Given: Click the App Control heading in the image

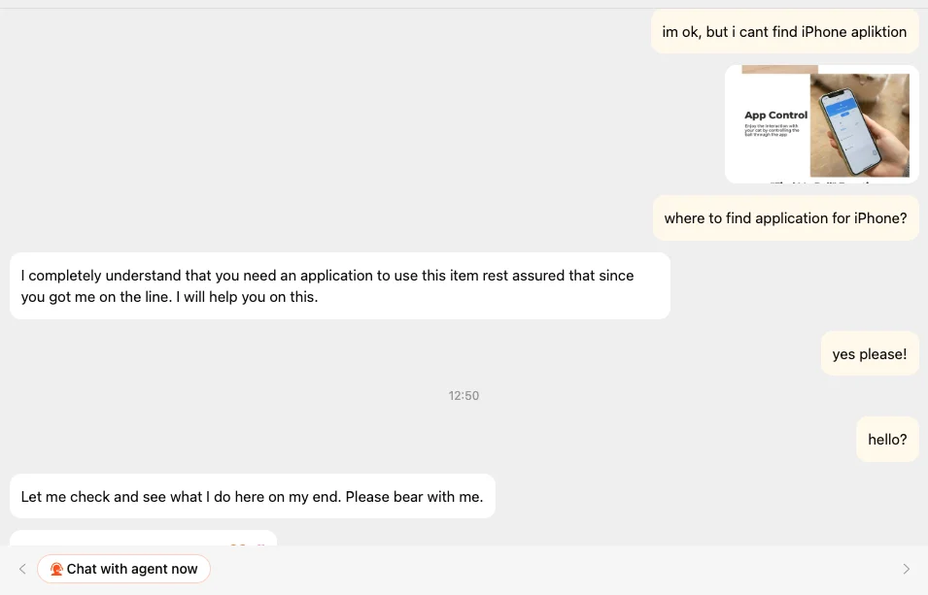Looking at the screenshot, I should [775, 116].
